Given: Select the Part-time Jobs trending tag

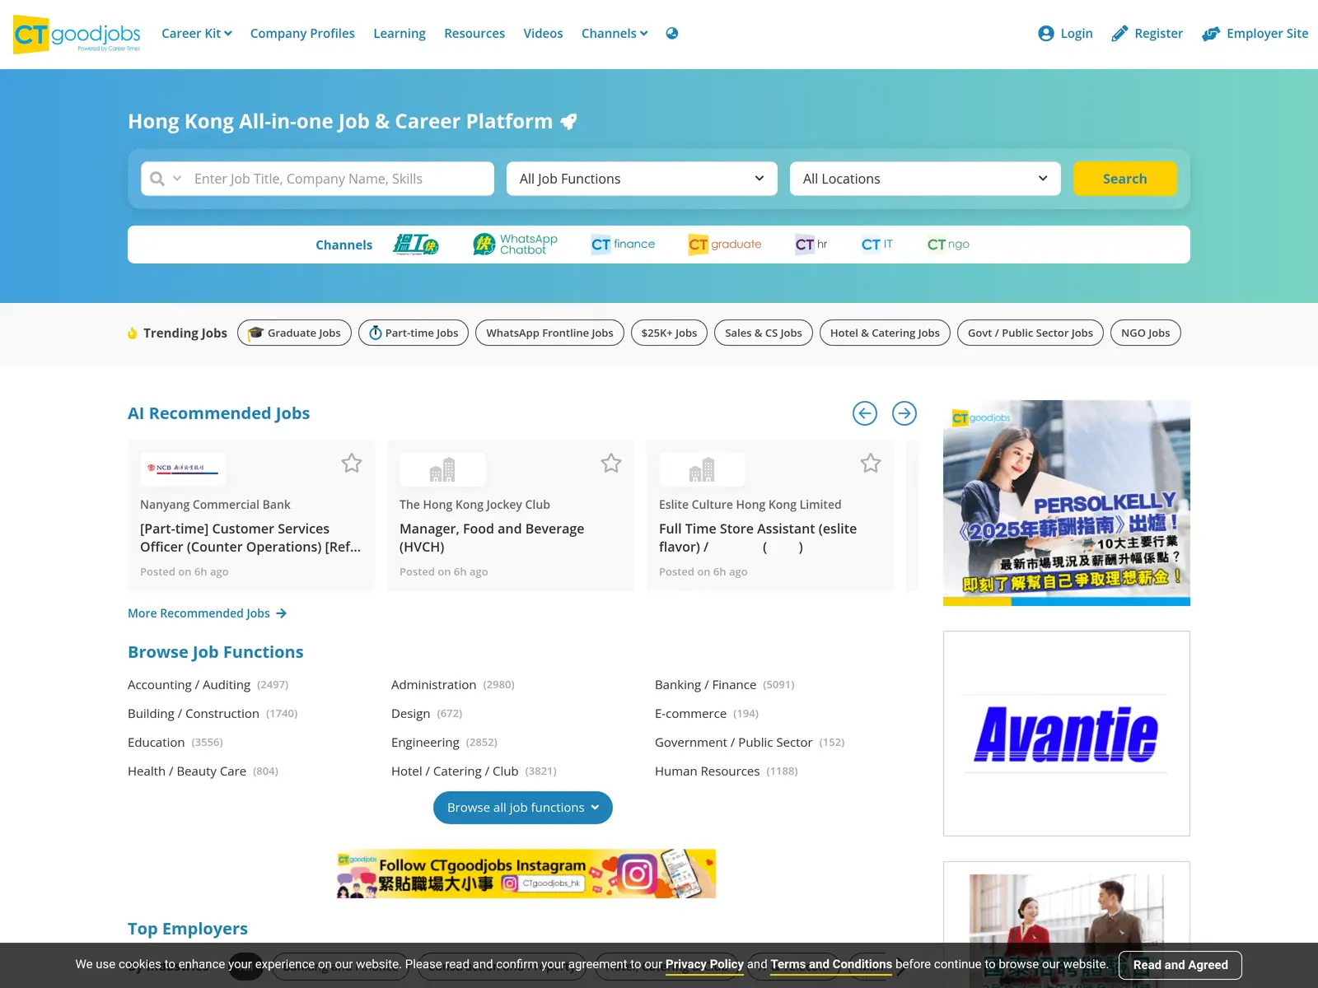Looking at the screenshot, I should (x=414, y=333).
